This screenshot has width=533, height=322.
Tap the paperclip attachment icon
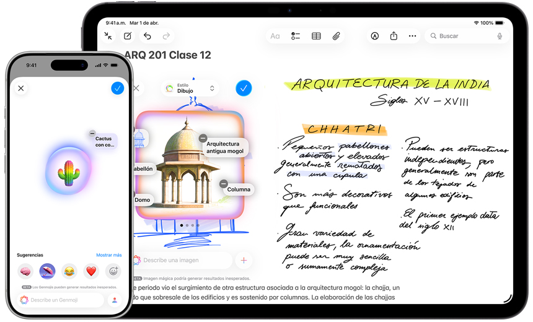pyautogui.click(x=336, y=36)
